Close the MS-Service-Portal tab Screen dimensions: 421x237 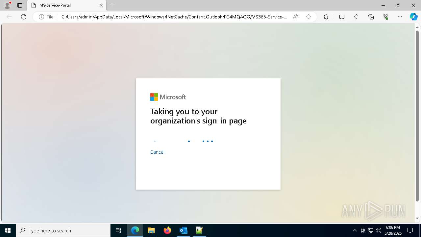pos(101,5)
